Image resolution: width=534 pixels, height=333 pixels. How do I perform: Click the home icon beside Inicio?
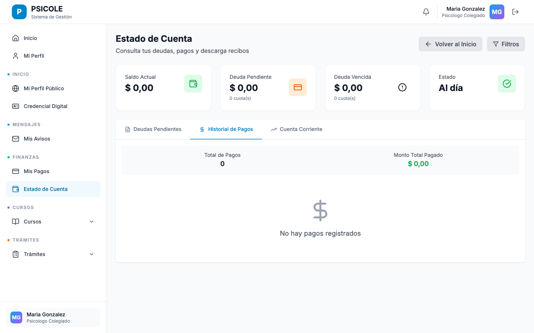pyautogui.click(x=16, y=38)
